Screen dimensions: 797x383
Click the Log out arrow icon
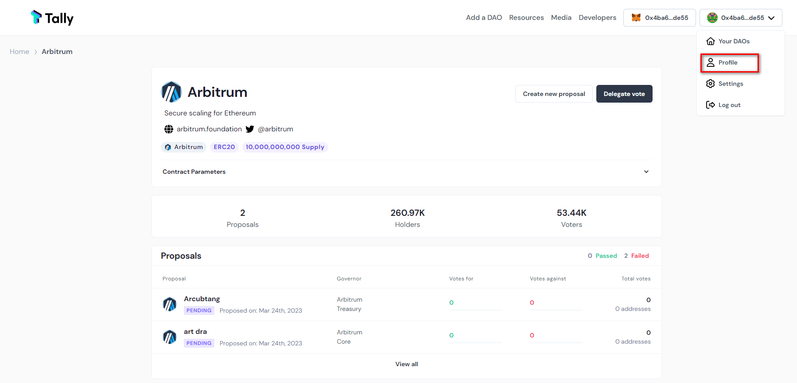(x=711, y=105)
